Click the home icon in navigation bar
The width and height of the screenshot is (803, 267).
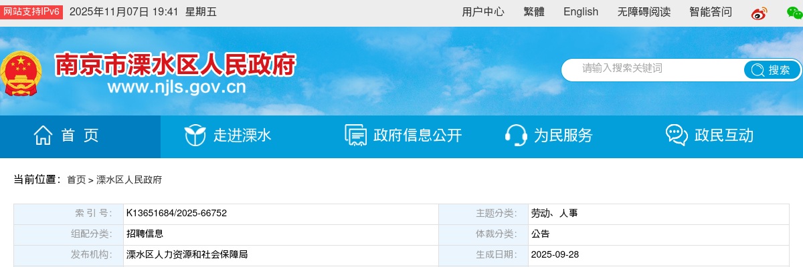[43, 136]
